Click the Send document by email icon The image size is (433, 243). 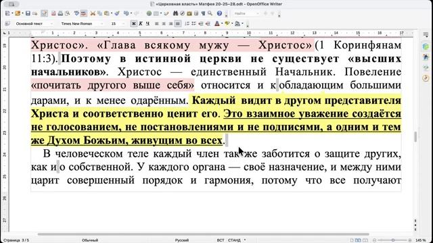click(x=35, y=13)
